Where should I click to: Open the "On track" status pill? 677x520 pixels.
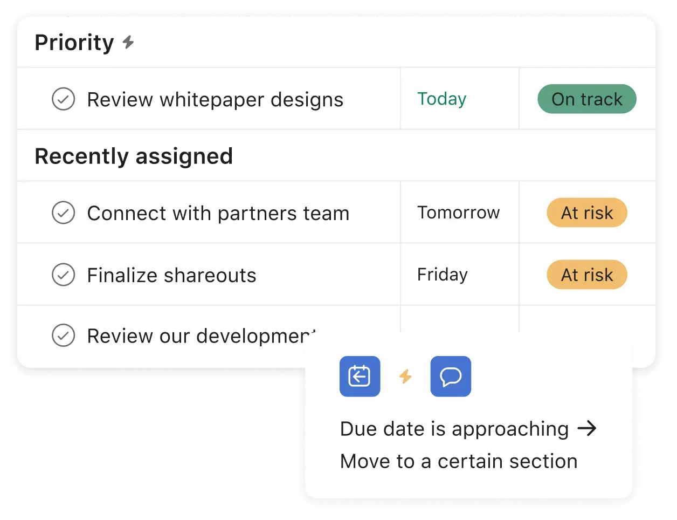(x=586, y=99)
